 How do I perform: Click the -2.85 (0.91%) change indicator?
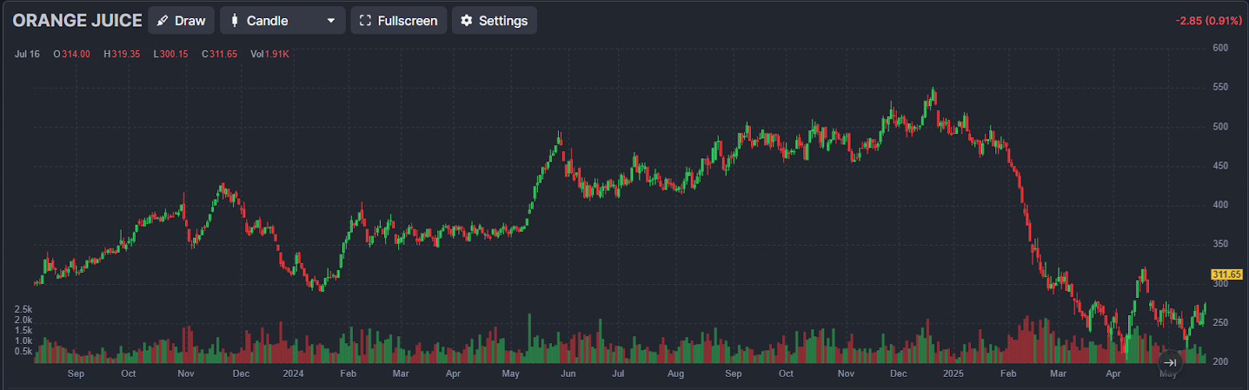click(1208, 21)
